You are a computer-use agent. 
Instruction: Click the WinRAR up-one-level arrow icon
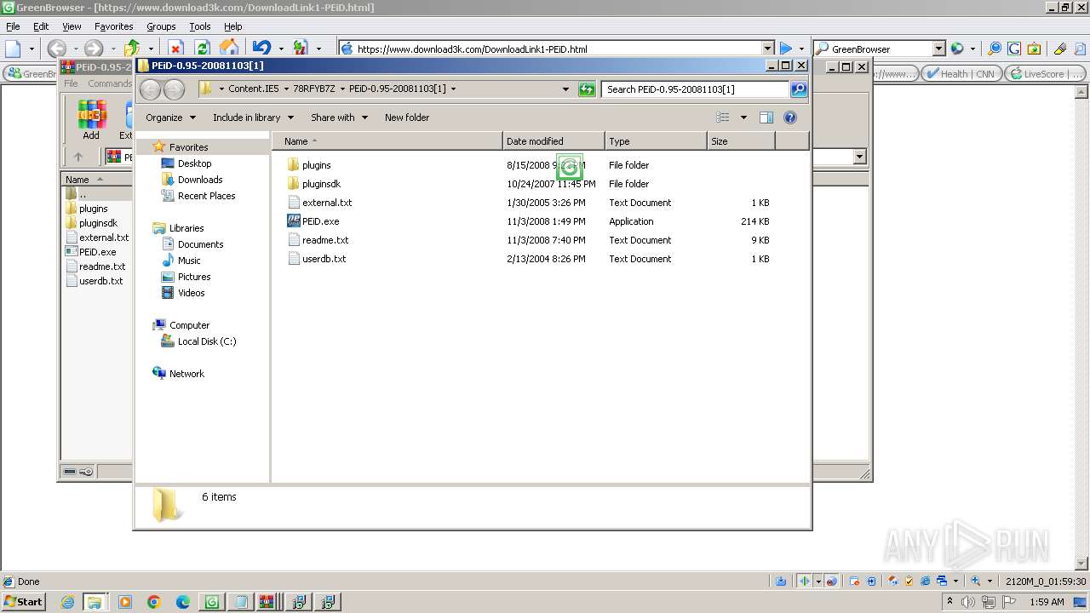(x=78, y=157)
